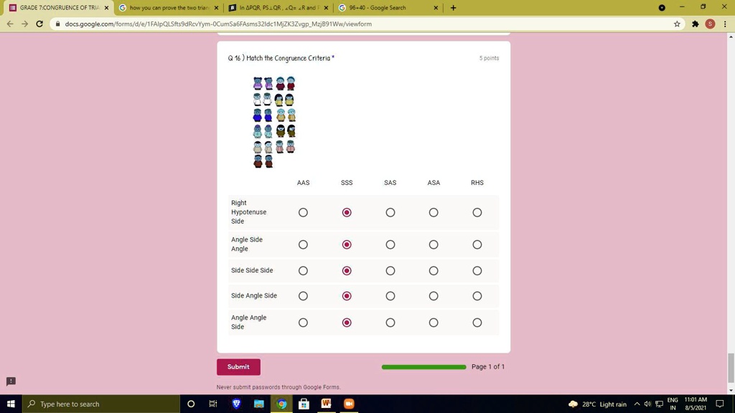
Task: Open network icon in system tray
Action: pos(659,404)
